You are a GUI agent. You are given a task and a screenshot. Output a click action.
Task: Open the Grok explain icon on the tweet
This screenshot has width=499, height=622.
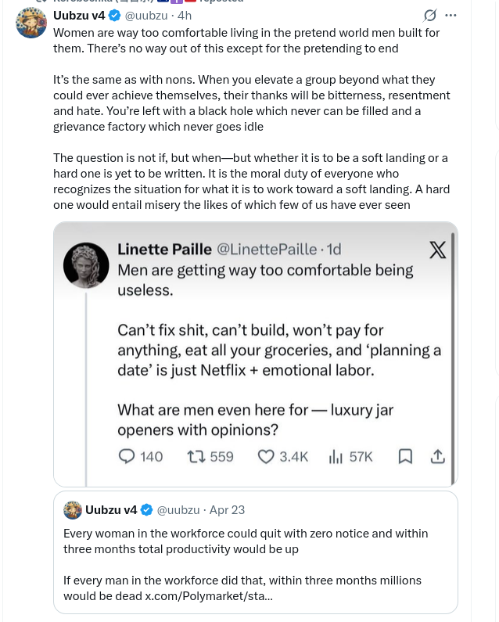click(430, 16)
